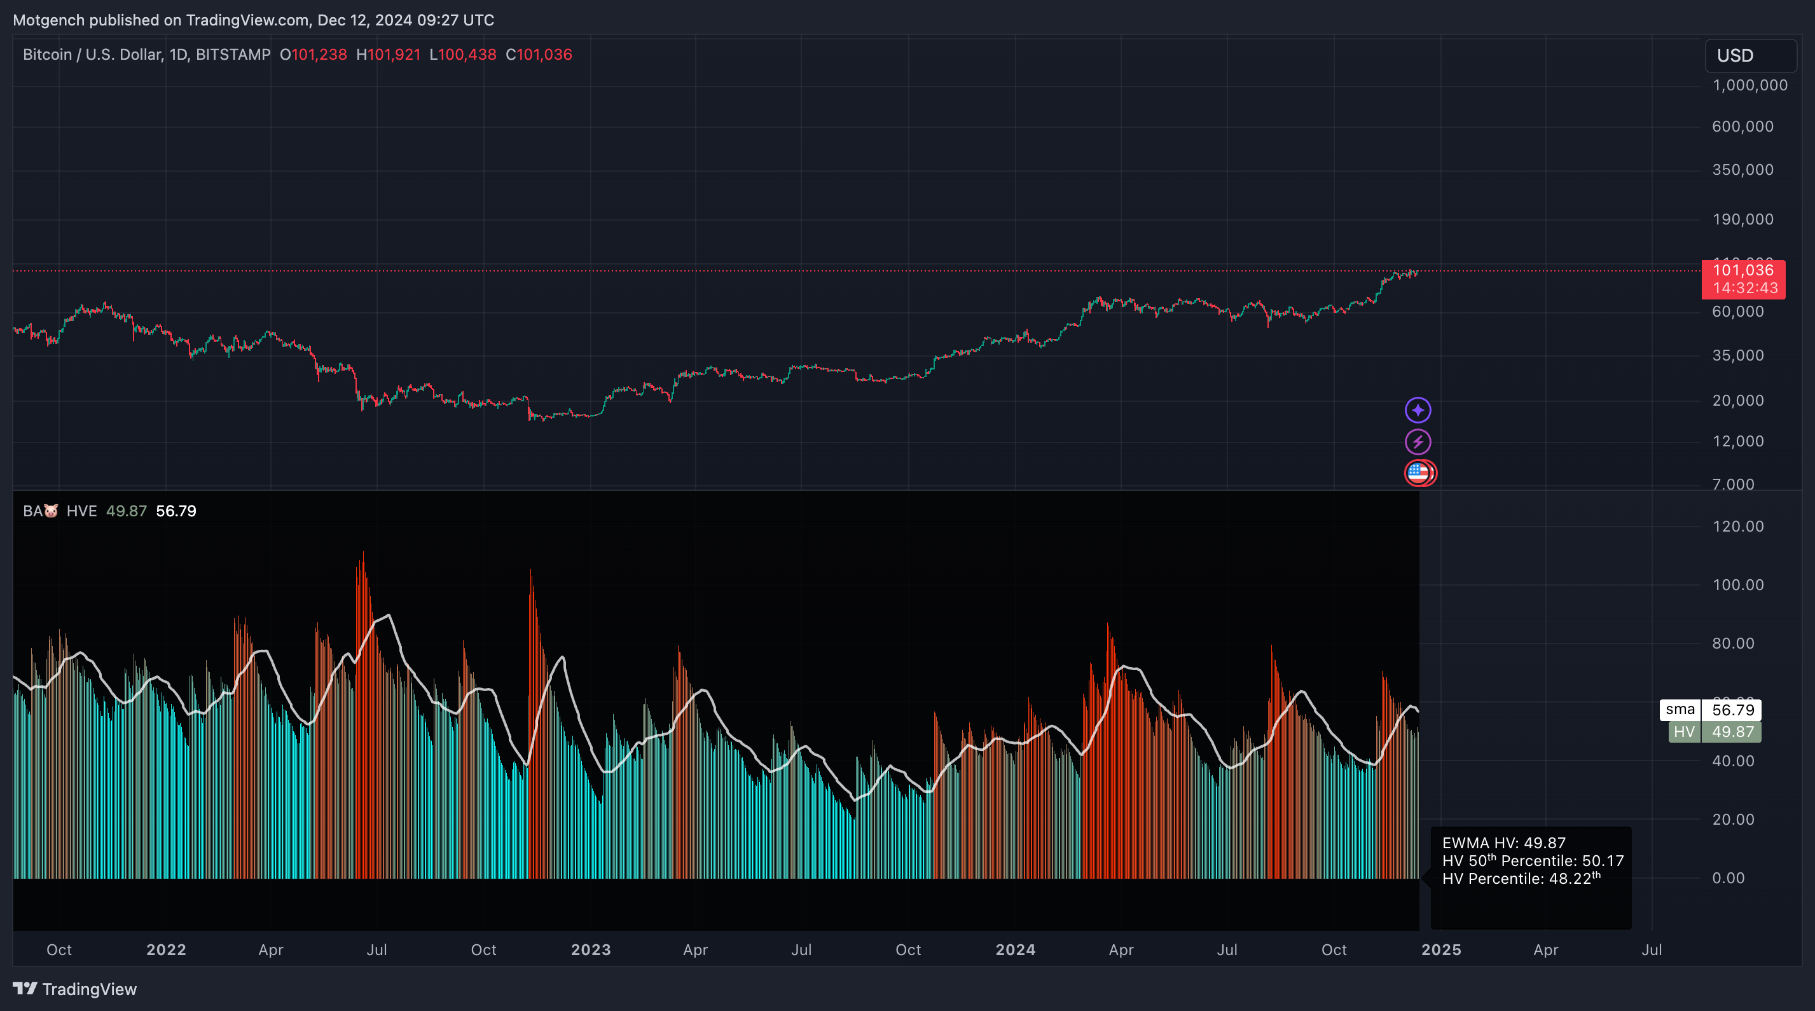Screen dimensions: 1815x1011
Task: Click the 1,000,000 price axis label
Action: coord(1750,85)
